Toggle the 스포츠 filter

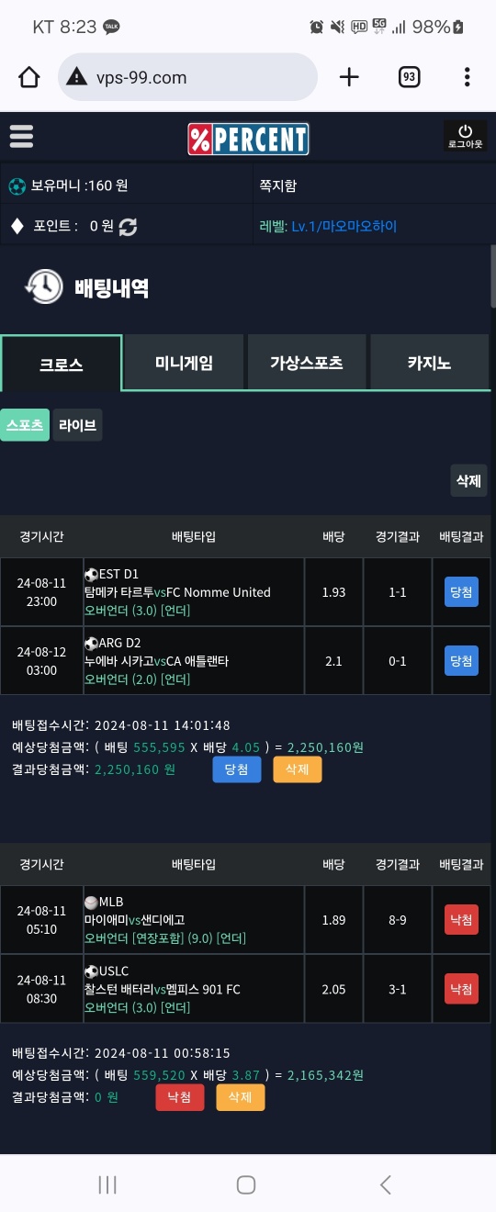(x=25, y=425)
